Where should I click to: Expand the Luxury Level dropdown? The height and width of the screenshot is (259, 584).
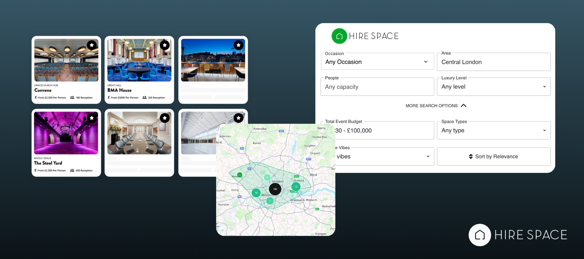493,87
